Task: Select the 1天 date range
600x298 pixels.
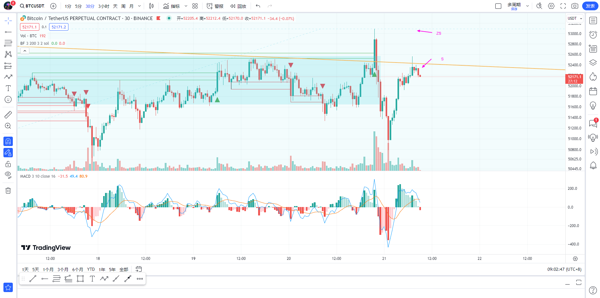Action: click(25, 269)
